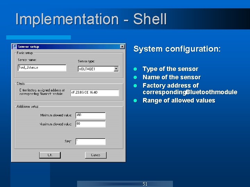This screenshot has width=250, height=187.
Task: Click the 'Implementation - Shell' slide title
Action: point(91,19)
